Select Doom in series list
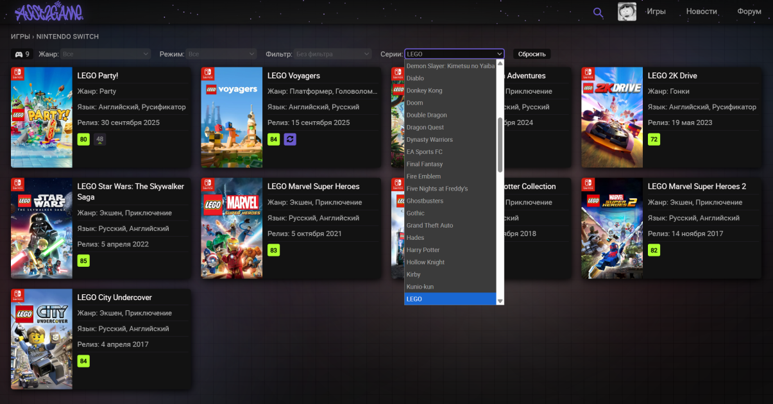773x404 pixels. pos(450,103)
